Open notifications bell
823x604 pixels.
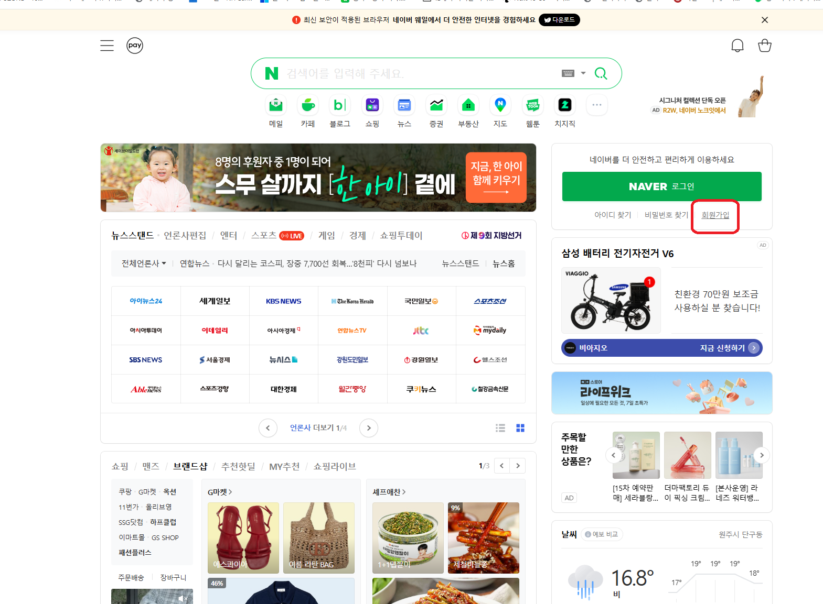pos(738,46)
